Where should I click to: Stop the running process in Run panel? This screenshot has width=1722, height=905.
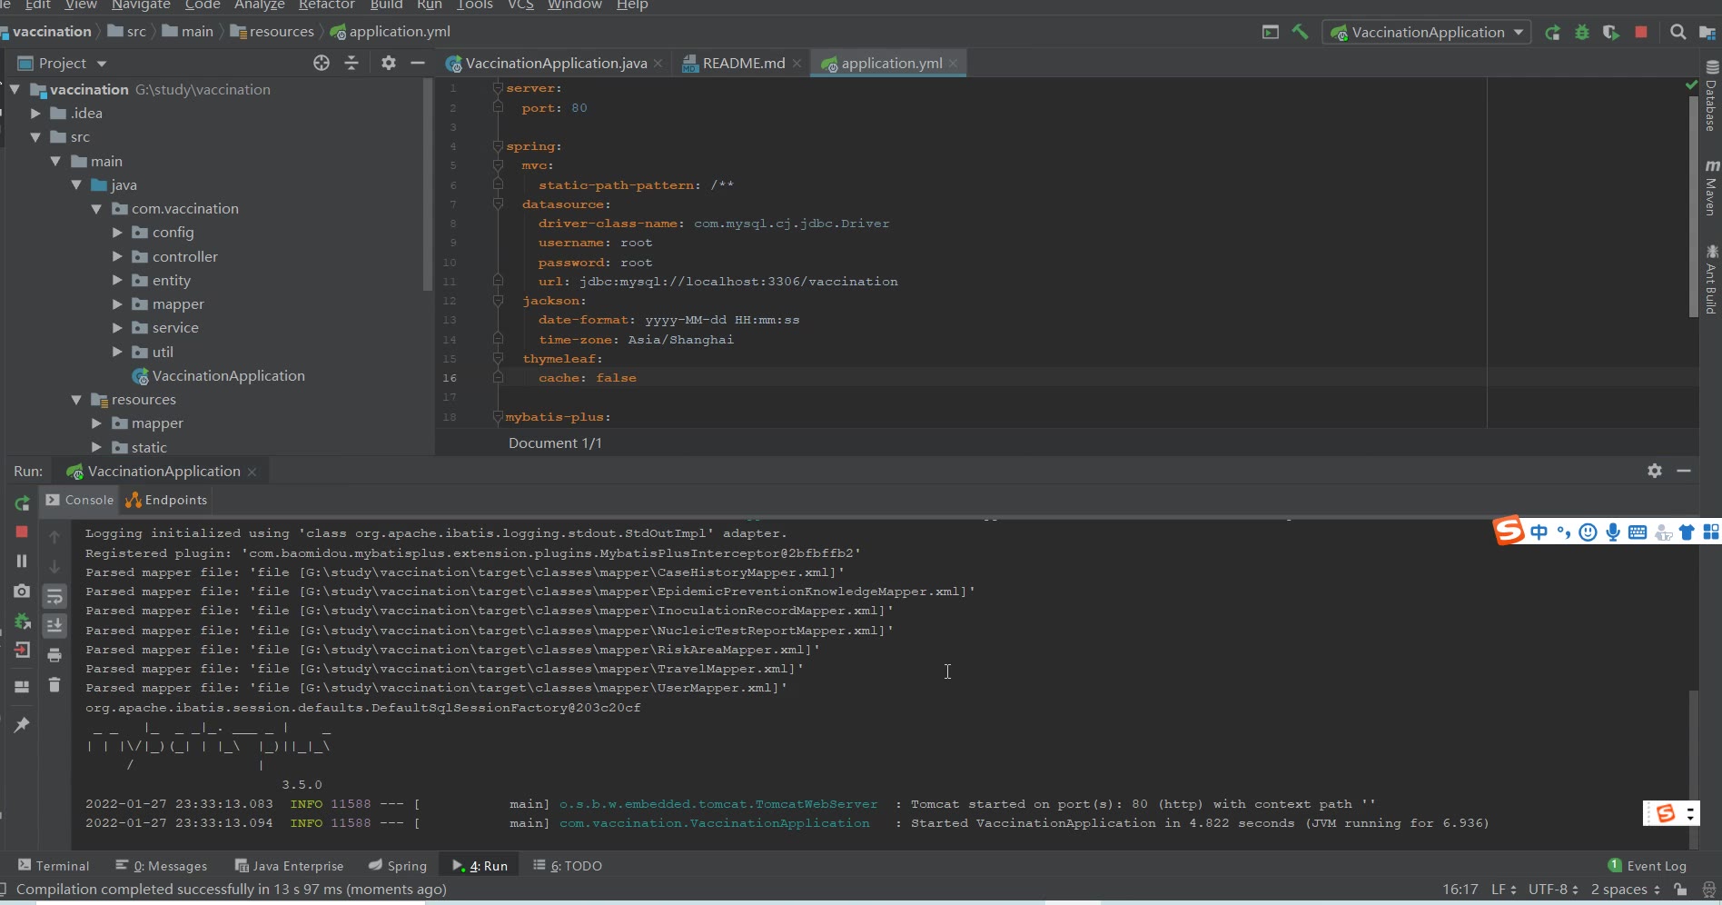pyautogui.click(x=22, y=532)
